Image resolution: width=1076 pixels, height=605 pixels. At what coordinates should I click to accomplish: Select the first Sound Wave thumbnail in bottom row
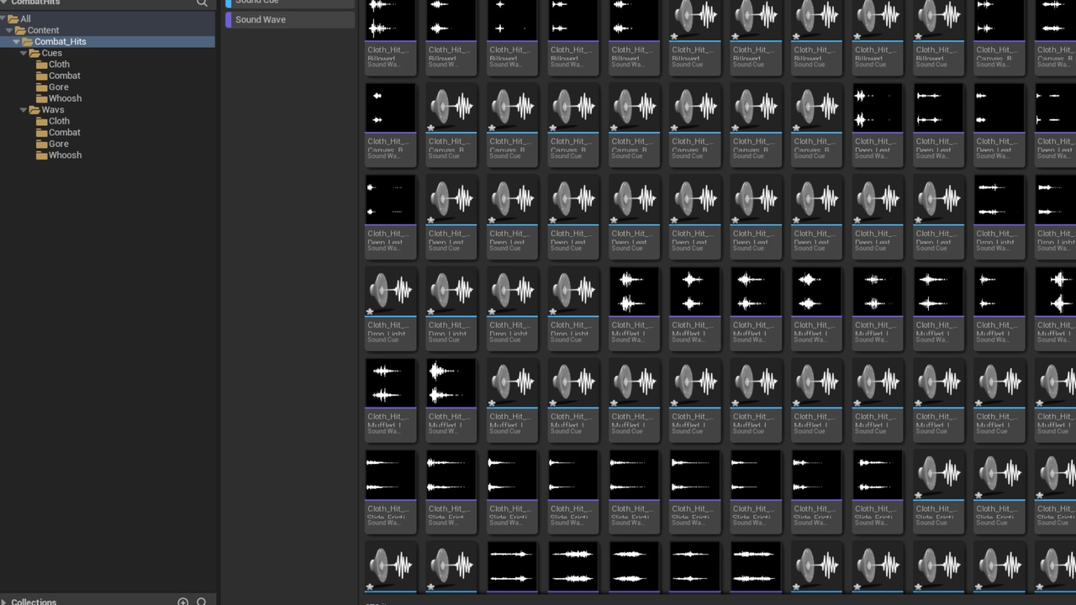(512, 566)
